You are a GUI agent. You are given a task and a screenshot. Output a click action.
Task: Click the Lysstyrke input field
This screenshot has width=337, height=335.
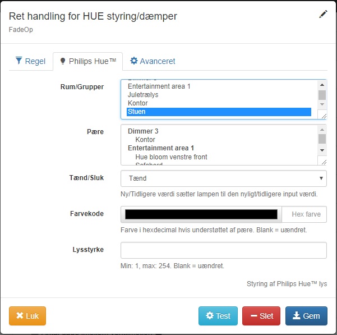pos(223,250)
